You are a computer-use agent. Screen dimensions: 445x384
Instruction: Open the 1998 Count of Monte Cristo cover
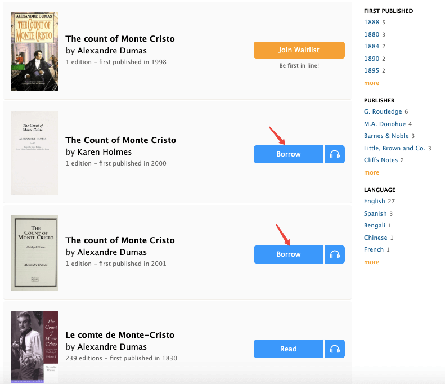tap(34, 52)
